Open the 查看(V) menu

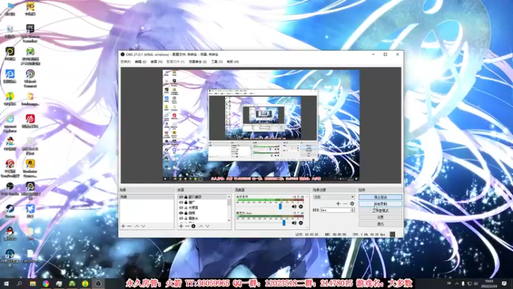tap(156, 62)
